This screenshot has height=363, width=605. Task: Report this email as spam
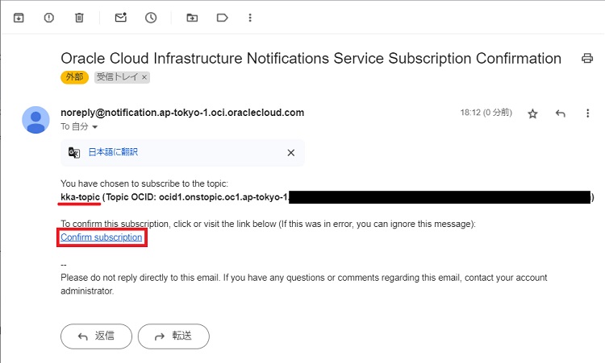pyautogui.click(x=48, y=17)
